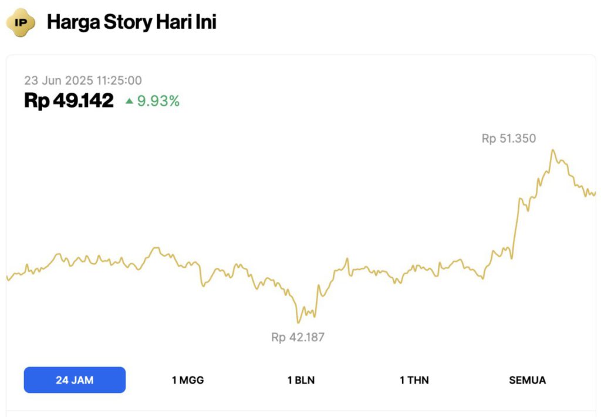
Task: Click the Rp 51.350 high price label
Action: [509, 139]
